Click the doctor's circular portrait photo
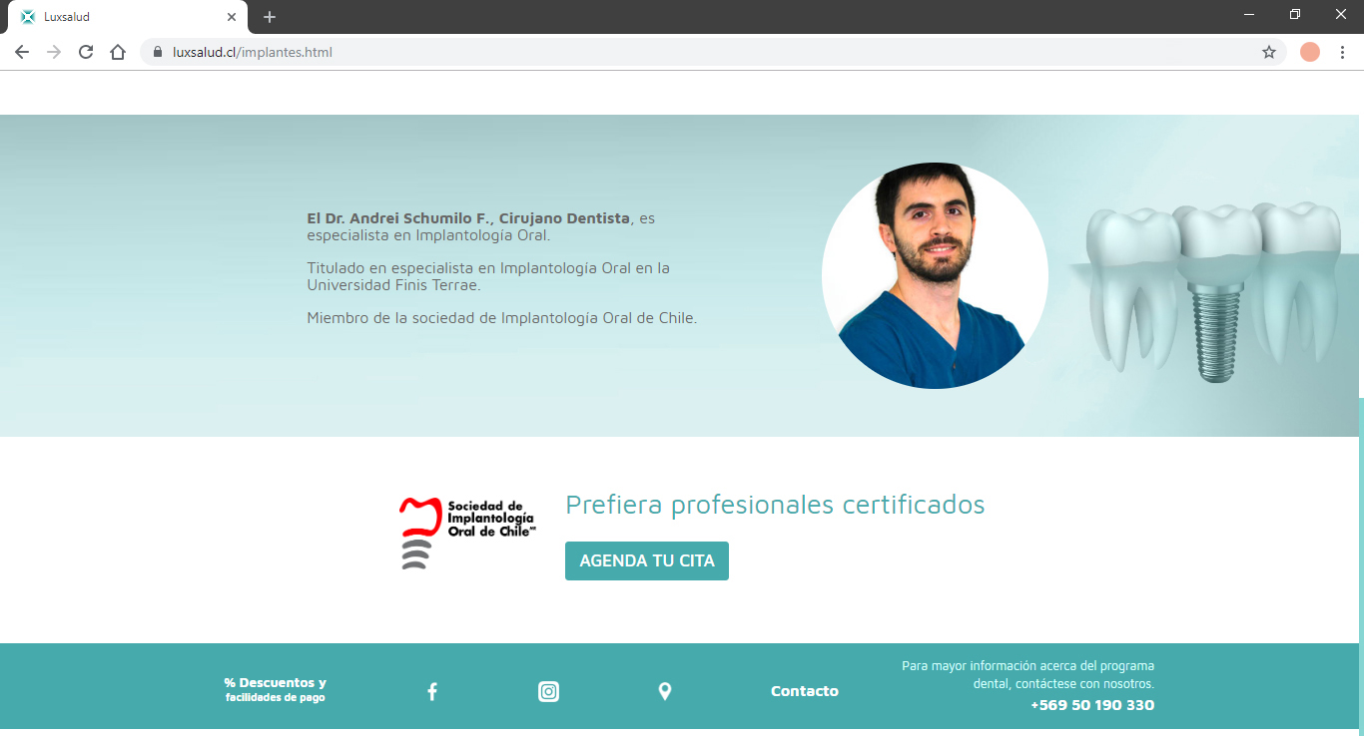Viewport: 1364px width, 736px height. (x=935, y=276)
